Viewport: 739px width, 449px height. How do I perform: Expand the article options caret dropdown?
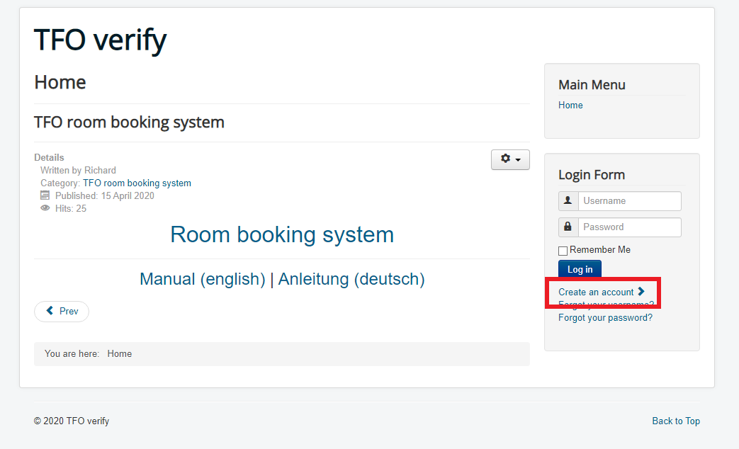pyautogui.click(x=518, y=160)
